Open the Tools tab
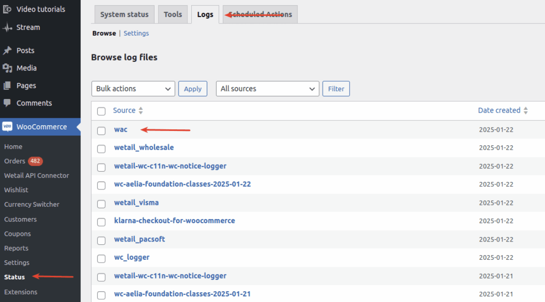This screenshot has height=302, width=545. click(172, 15)
